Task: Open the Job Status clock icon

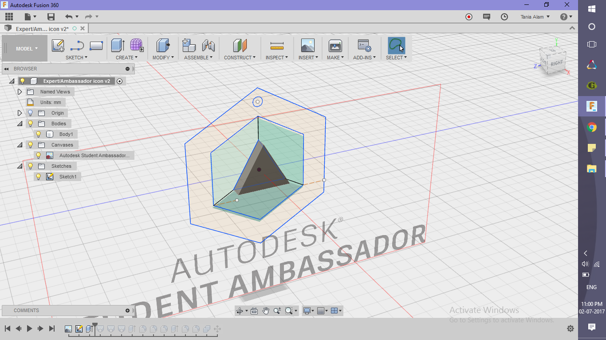Action: [504, 17]
